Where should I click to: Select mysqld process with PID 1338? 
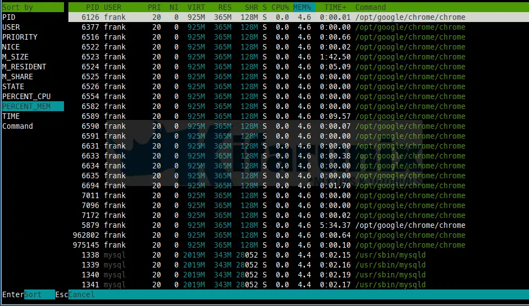[x=298, y=255]
